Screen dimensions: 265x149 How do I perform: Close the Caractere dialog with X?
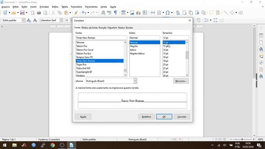(x=190, y=20)
